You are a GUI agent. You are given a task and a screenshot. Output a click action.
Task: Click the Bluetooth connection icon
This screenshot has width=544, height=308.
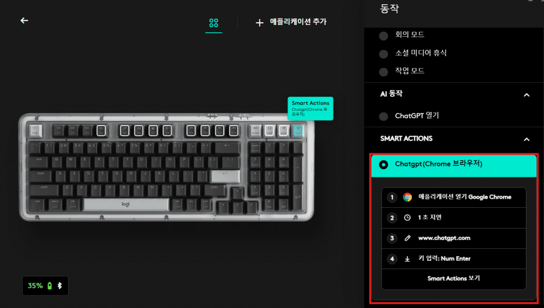click(x=59, y=286)
